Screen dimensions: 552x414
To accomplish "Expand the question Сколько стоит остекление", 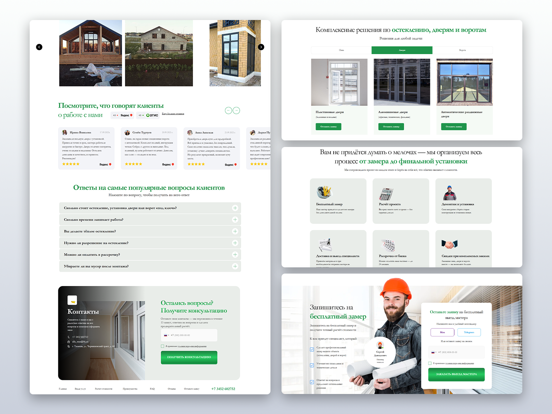I will tap(150, 208).
